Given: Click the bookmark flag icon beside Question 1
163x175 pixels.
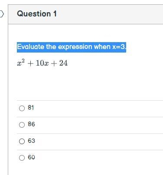Looking at the screenshot, I should coord(2,14).
